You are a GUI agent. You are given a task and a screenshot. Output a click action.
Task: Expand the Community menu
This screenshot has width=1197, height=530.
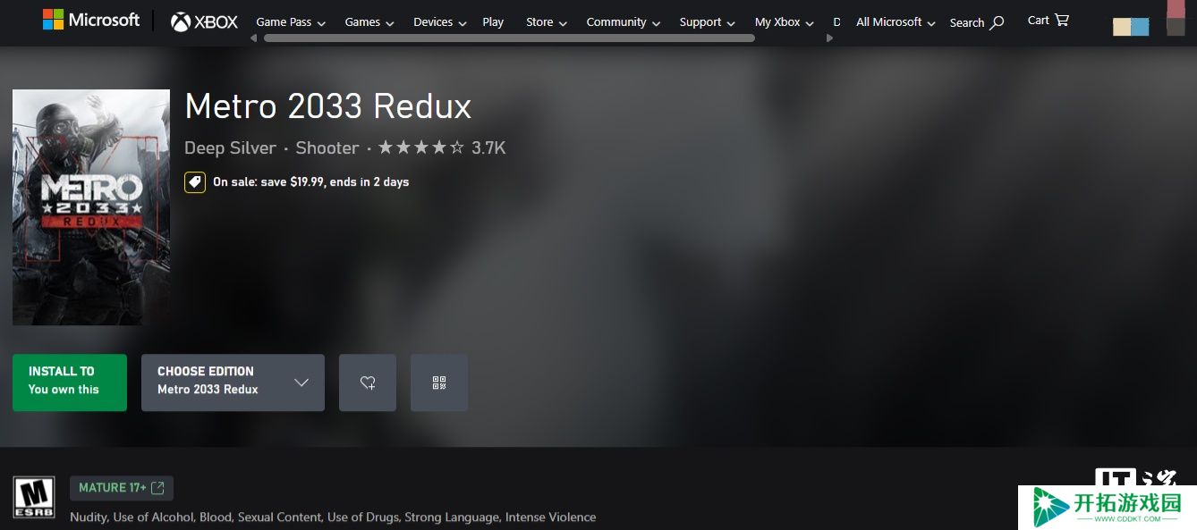[x=624, y=22]
